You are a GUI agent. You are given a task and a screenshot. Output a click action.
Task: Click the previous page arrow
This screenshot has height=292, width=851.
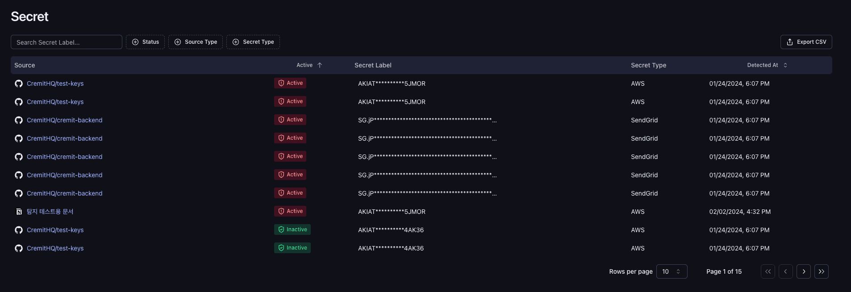pos(785,271)
